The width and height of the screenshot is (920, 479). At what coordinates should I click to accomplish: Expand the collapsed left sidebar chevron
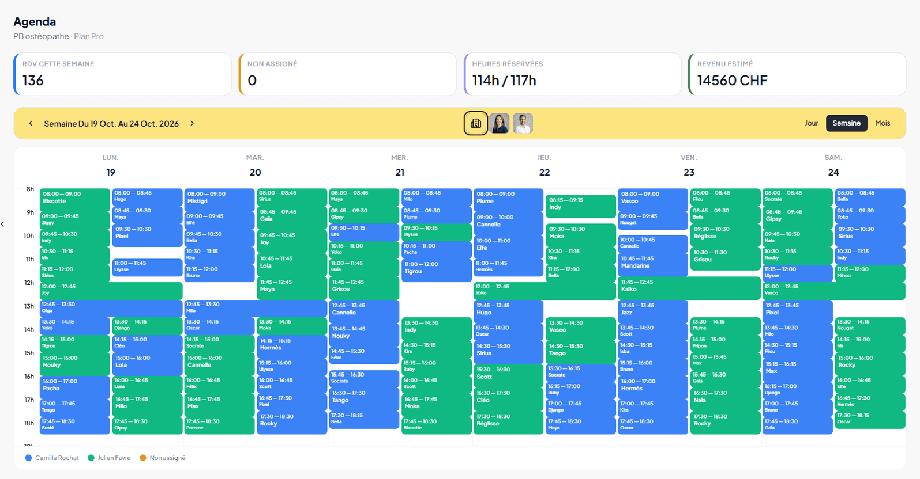(x=3, y=224)
